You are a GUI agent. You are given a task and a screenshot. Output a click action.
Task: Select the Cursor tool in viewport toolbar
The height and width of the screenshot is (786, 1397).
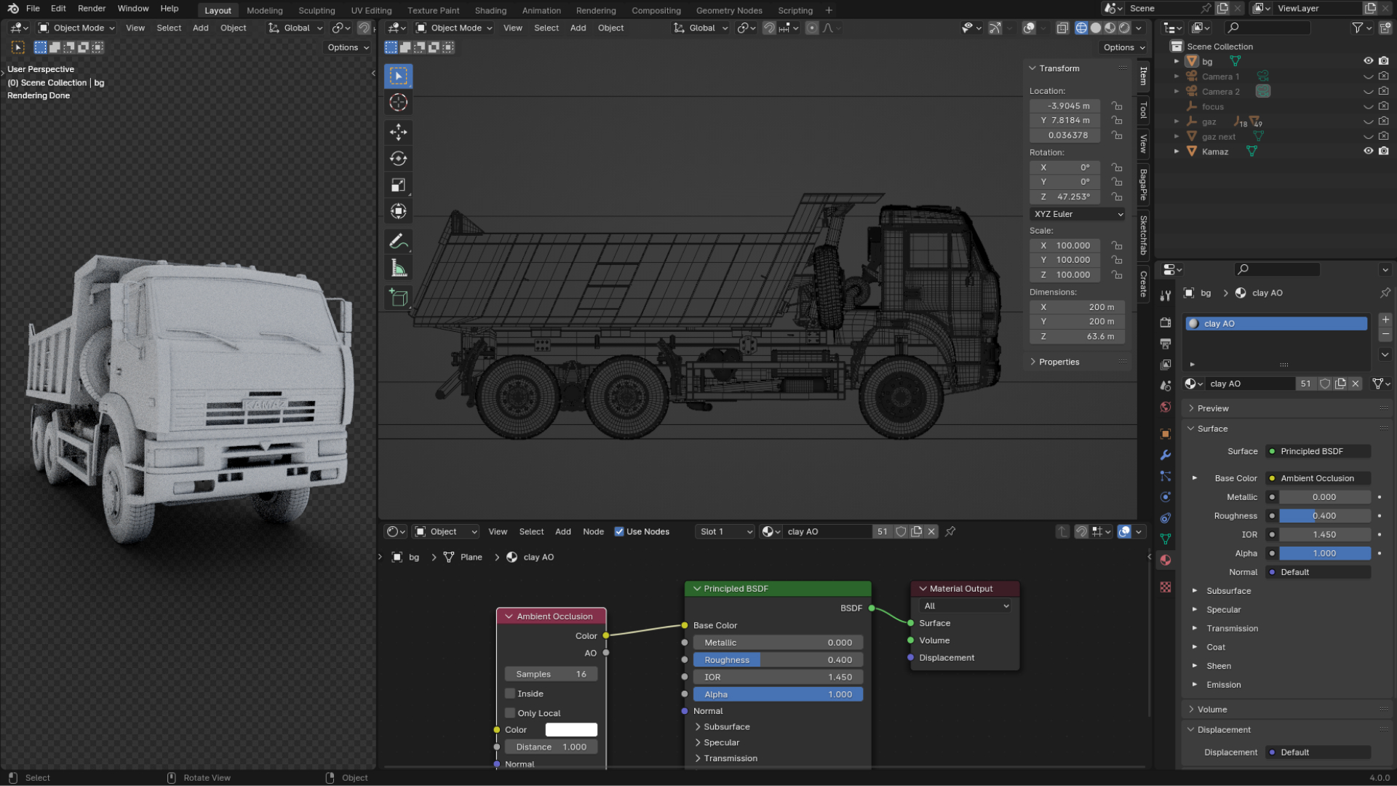coord(398,103)
